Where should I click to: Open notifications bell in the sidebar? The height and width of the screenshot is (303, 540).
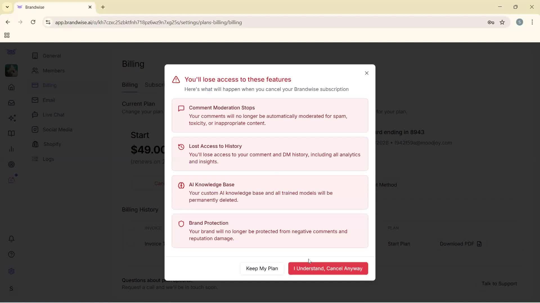[x=11, y=239]
